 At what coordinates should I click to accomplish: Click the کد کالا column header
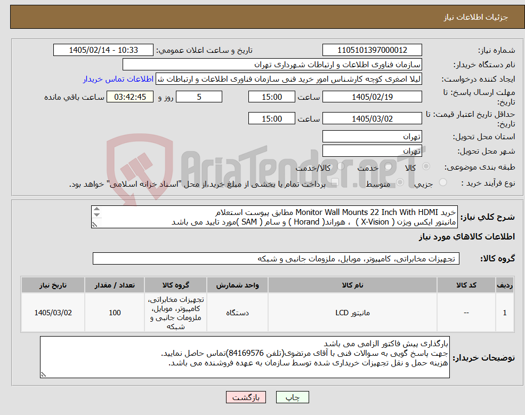pyautogui.click(x=466, y=285)
